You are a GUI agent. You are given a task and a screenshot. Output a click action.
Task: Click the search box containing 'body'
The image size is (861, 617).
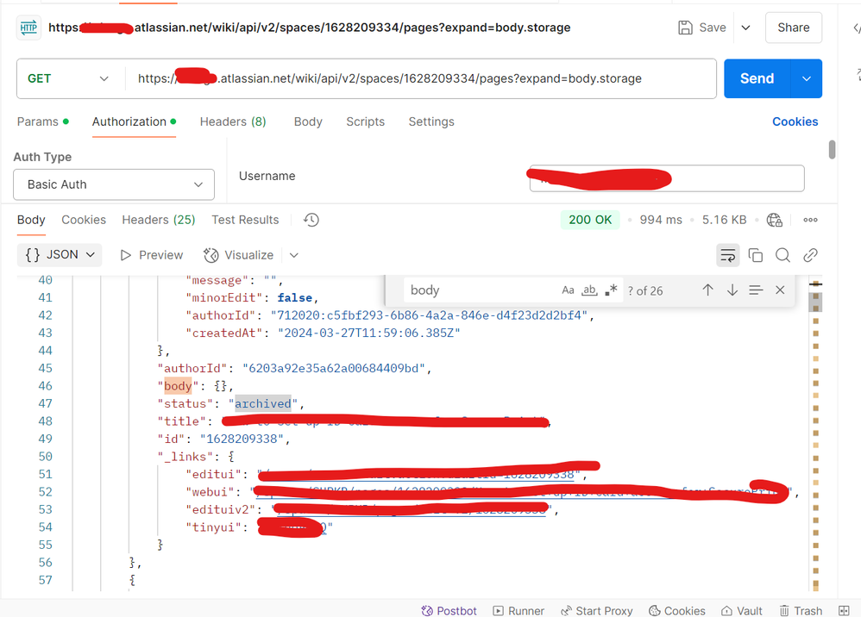click(481, 290)
